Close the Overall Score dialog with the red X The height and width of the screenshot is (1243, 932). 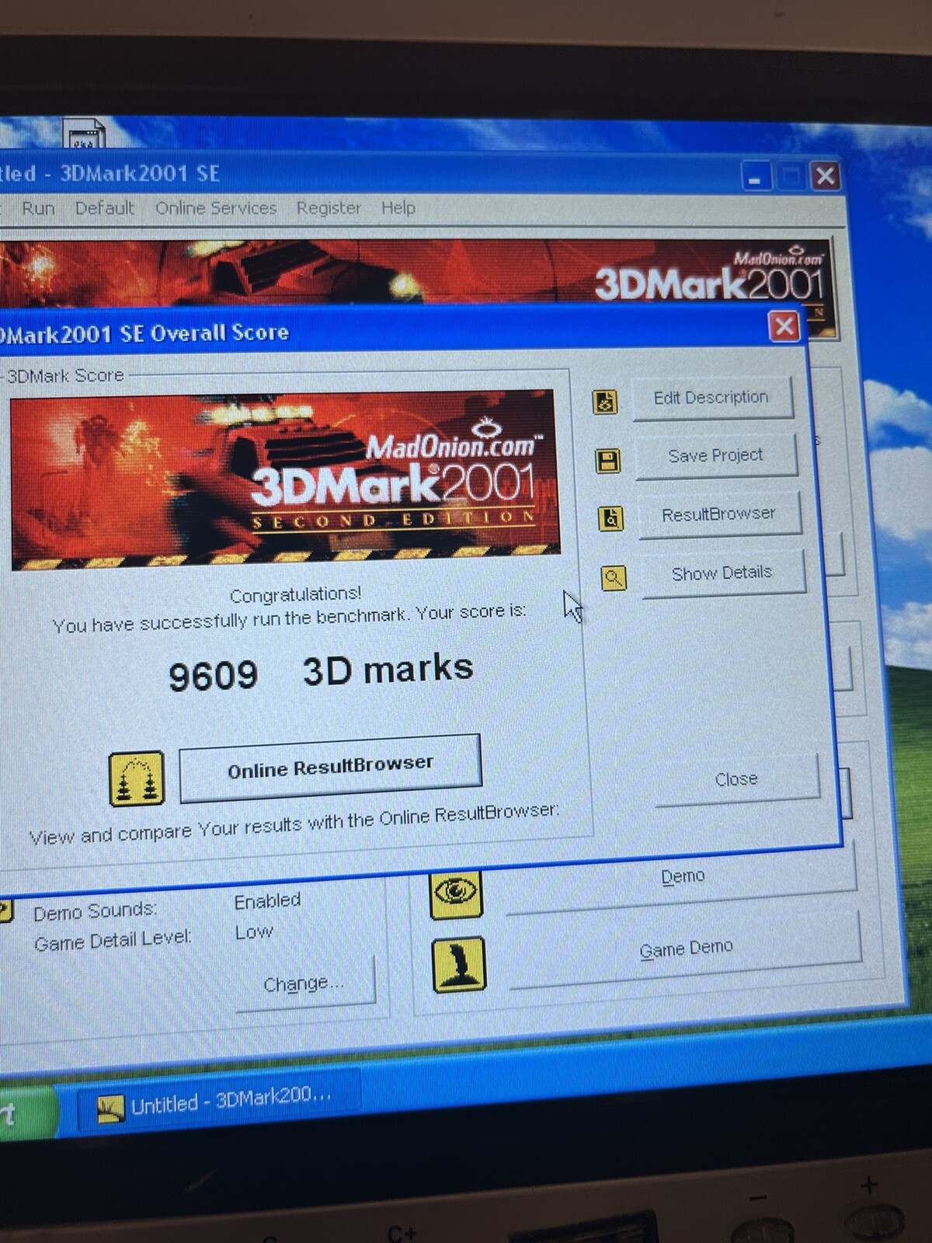coord(784,326)
